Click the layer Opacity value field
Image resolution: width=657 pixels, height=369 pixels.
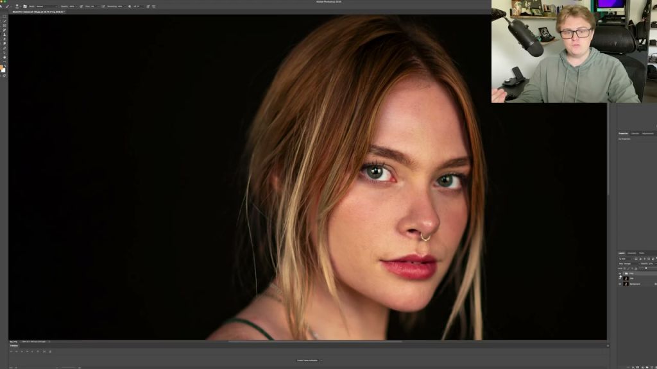(651, 263)
